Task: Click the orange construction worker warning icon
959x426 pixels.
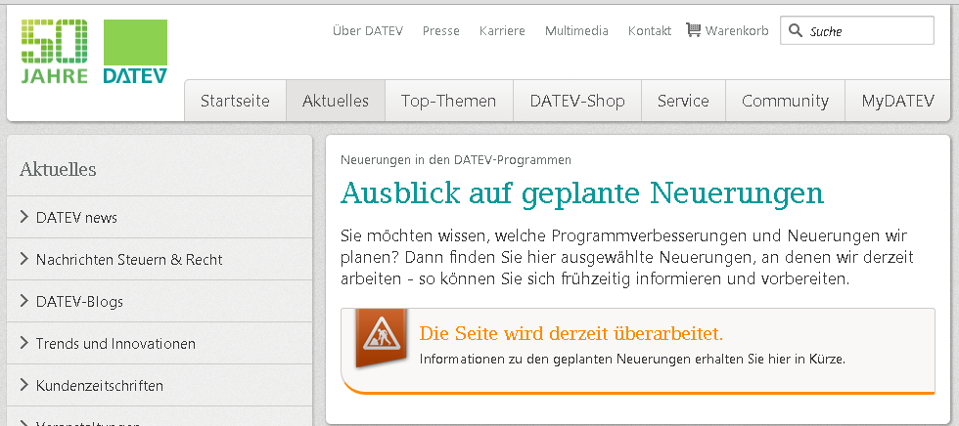Action: coord(381,338)
